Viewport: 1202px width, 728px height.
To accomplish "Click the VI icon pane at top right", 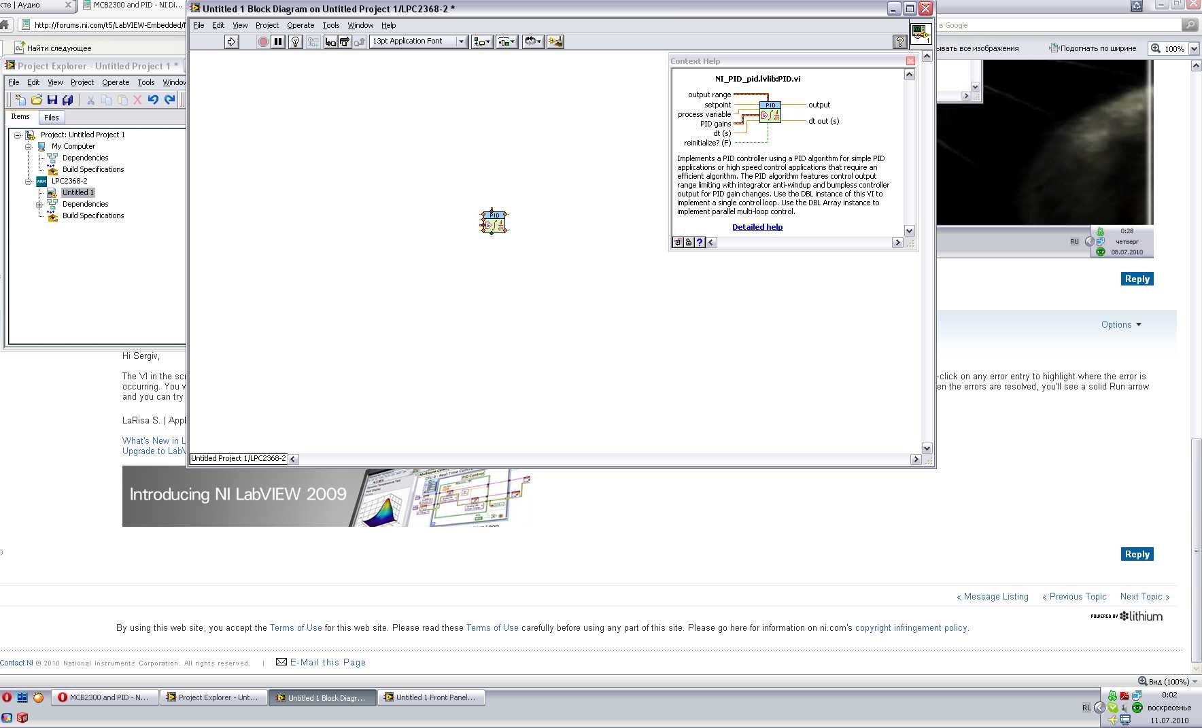I will click(x=921, y=33).
